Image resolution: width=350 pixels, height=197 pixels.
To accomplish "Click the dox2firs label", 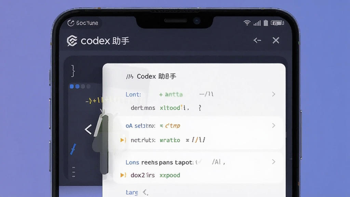I will pos(143,175).
